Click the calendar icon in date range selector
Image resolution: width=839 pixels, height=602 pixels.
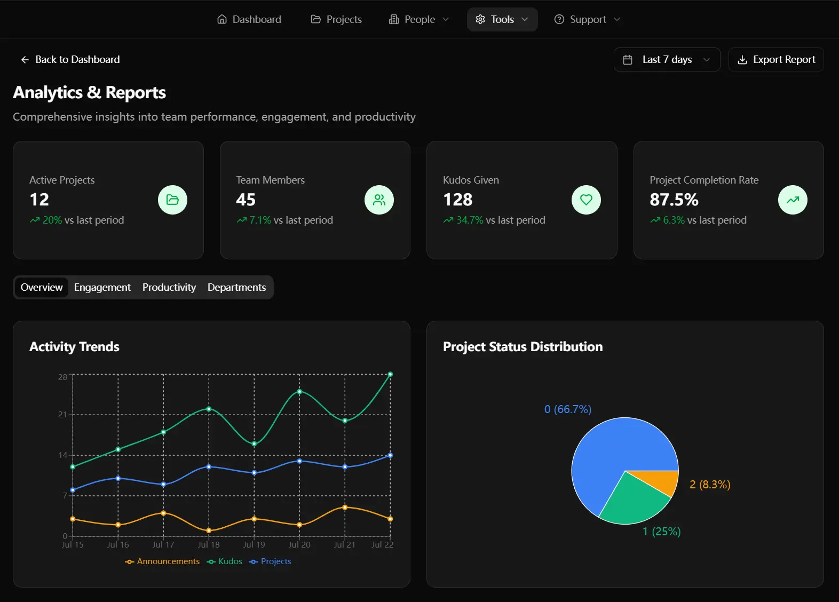click(x=628, y=60)
